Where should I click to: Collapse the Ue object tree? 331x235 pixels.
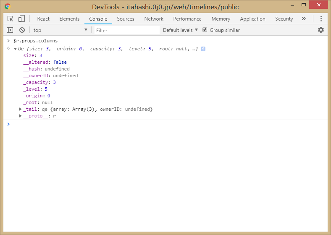point(16,49)
